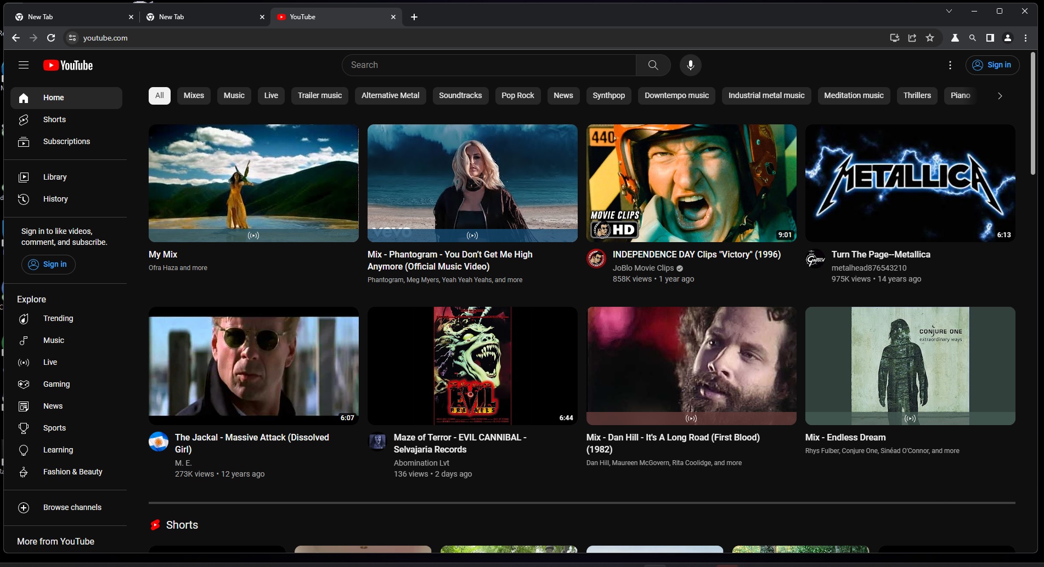The image size is (1044, 567).
Task: Open News under Explore in sidebar
Action: (66, 406)
